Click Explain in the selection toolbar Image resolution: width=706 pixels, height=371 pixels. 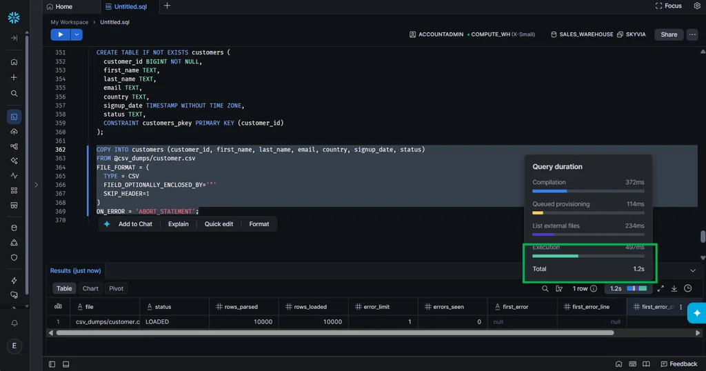coord(179,223)
